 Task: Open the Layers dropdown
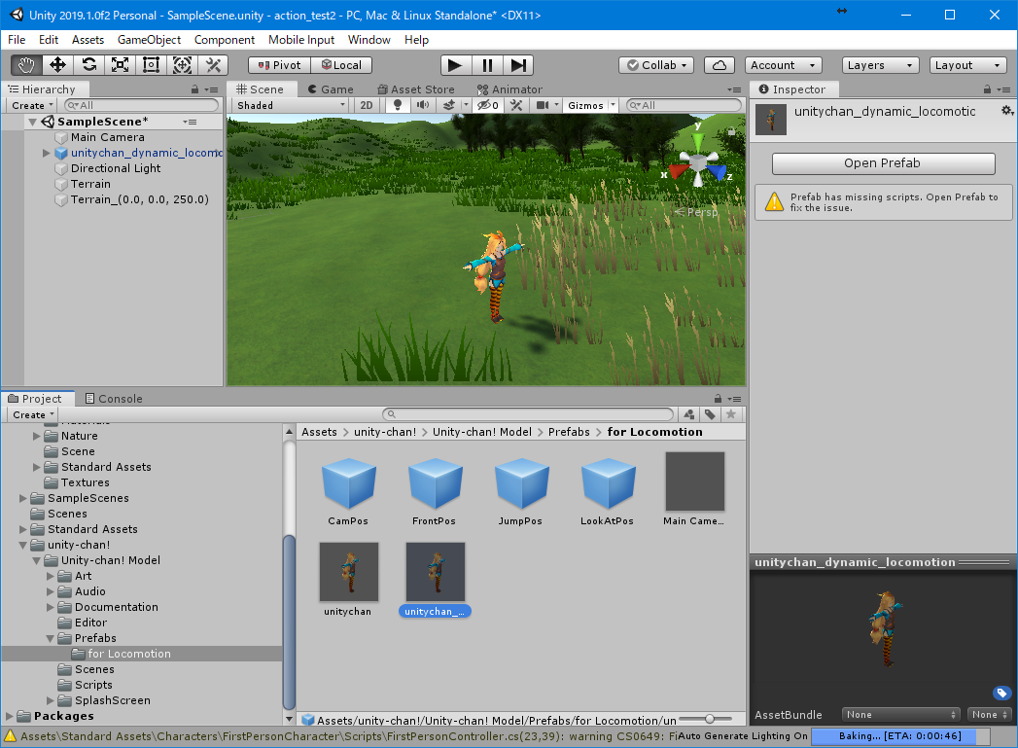point(880,65)
